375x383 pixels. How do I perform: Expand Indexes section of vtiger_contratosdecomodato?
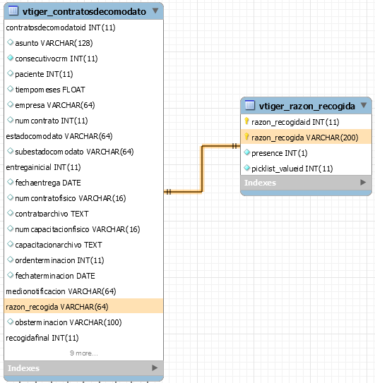coord(155,368)
